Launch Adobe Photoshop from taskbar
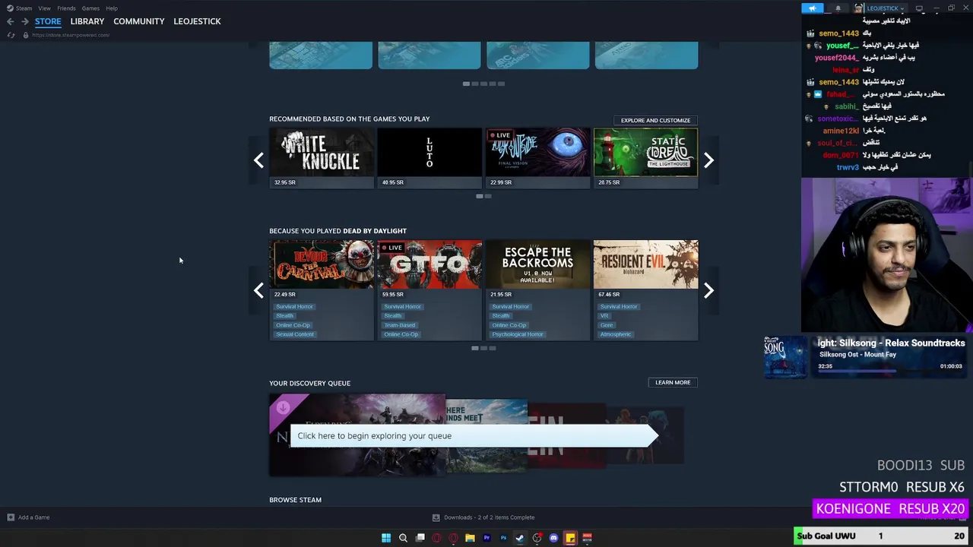Image resolution: width=973 pixels, height=547 pixels. [503, 538]
